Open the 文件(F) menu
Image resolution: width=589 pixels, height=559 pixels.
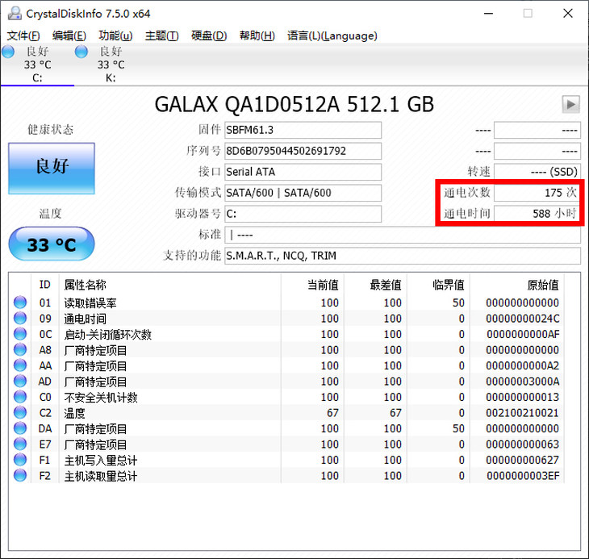[x=23, y=35]
